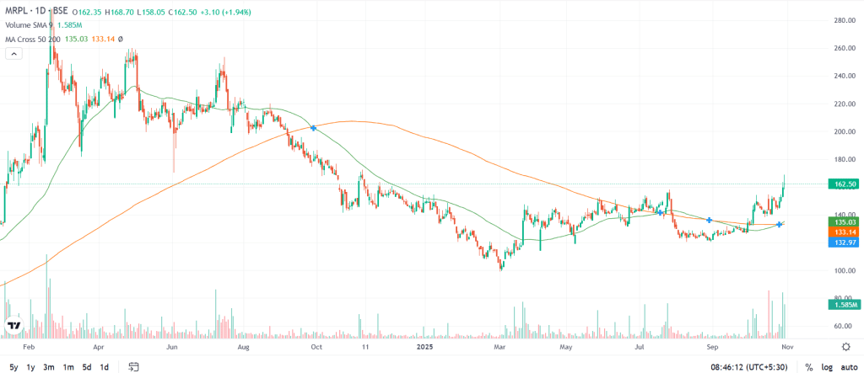This screenshot has width=864, height=373.
Task: Select the 5y time range
Action: coord(13,367)
